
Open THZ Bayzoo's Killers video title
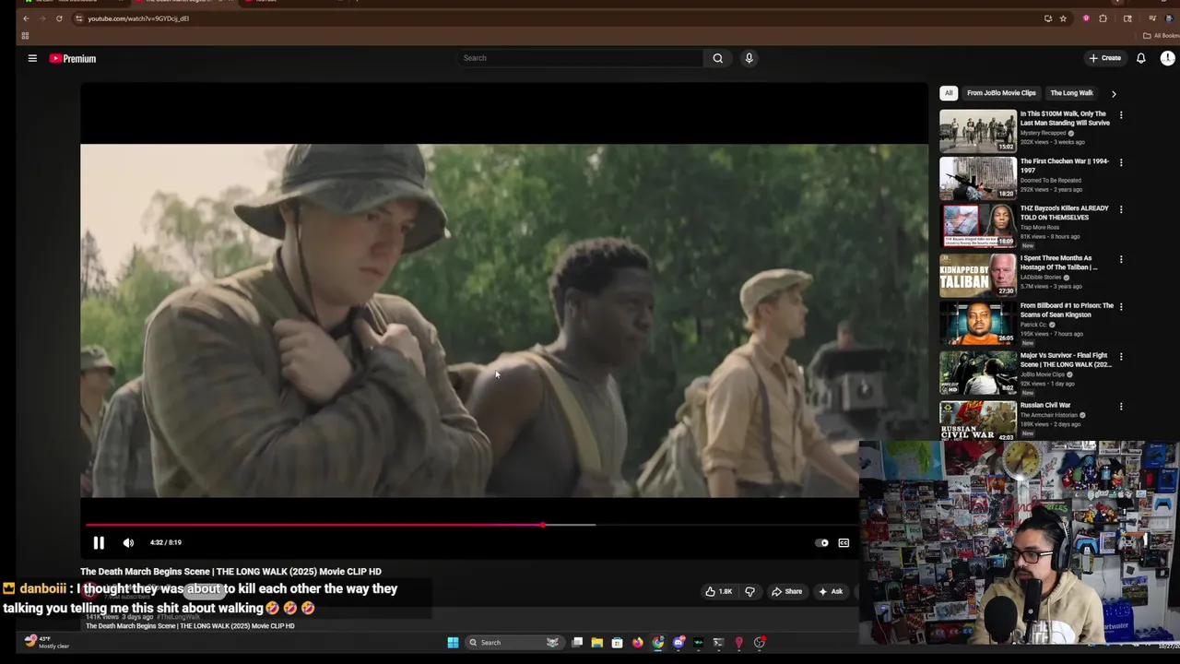pos(1065,213)
